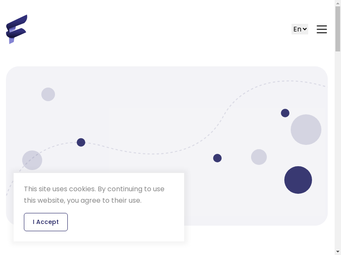This screenshot has height=255, width=341.
Task: Expand the En language dropdown
Action: (300, 29)
